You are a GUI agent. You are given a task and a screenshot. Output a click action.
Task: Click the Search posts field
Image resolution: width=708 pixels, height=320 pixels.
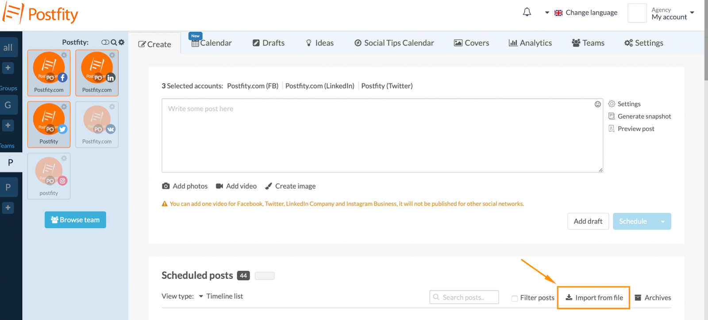(x=464, y=297)
